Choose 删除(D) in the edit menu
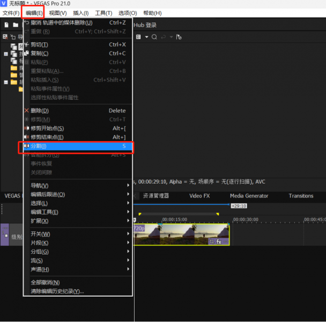 (78, 111)
